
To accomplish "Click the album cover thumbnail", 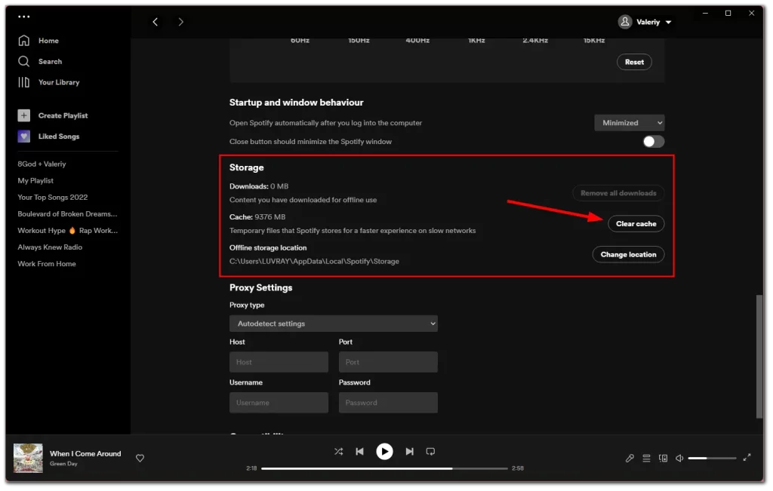I will (28, 458).
